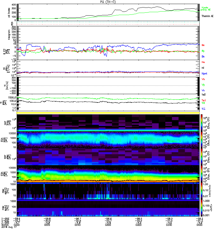Click the 0220 time tick label

(47, 225)
